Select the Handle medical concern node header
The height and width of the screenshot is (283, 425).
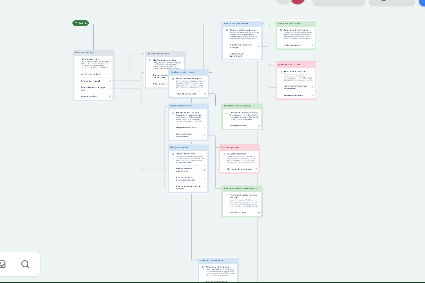click(x=188, y=106)
